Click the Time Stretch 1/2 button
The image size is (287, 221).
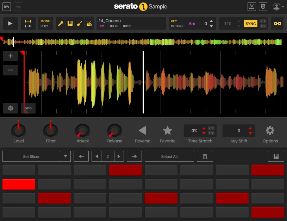pyautogui.click(x=211, y=133)
